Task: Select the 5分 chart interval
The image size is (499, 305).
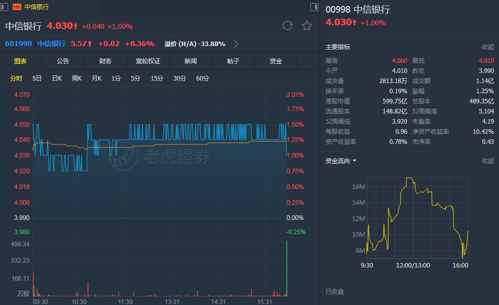Action: (x=135, y=78)
